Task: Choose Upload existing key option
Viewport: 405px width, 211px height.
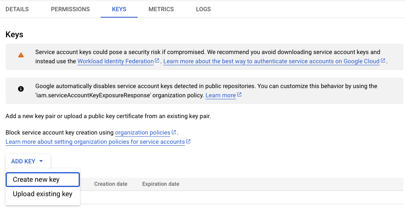Action: click(43, 194)
